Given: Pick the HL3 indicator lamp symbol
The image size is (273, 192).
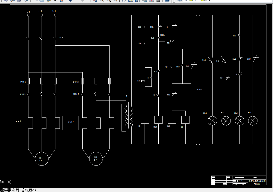Looking at the screenshot, I should click(x=239, y=121).
